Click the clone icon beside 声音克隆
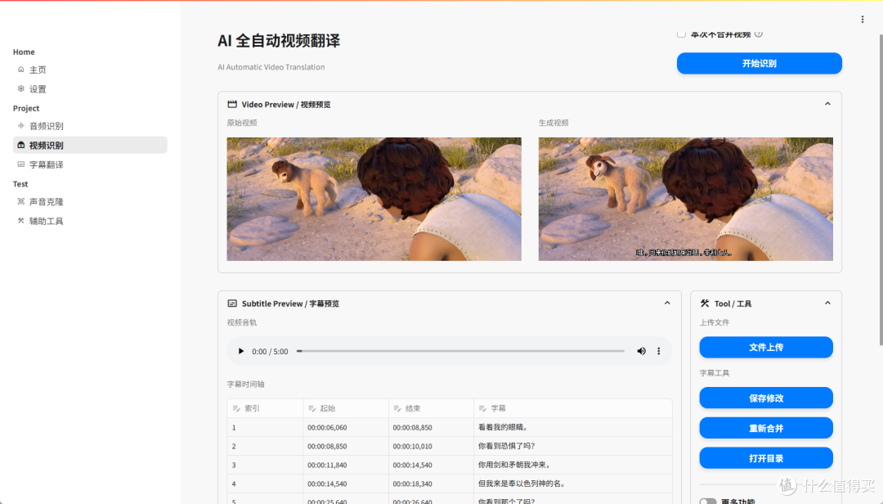The image size is (883, 504). (20, 201)
